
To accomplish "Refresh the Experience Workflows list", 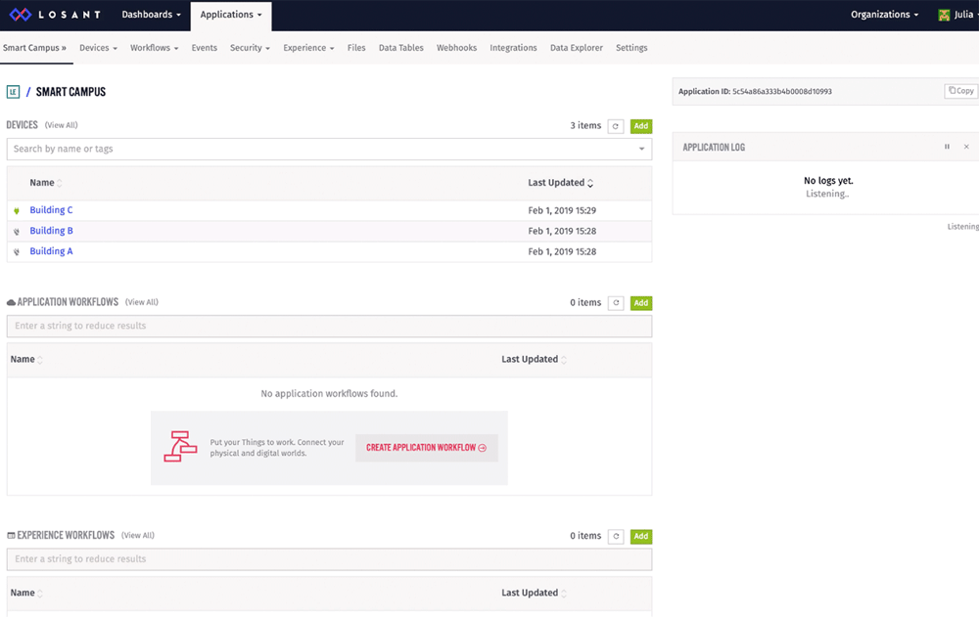I will pos(616,537).
